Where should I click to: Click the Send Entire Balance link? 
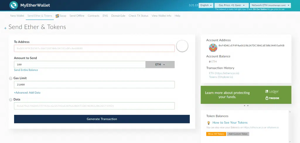26,70
